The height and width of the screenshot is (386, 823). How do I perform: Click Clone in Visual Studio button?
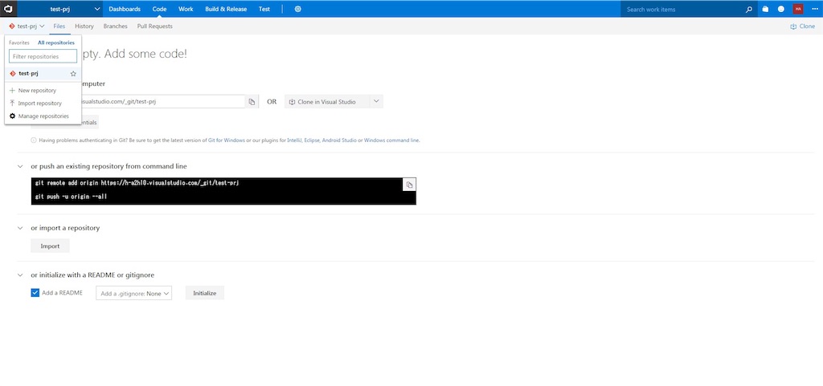tap(327, 102)
